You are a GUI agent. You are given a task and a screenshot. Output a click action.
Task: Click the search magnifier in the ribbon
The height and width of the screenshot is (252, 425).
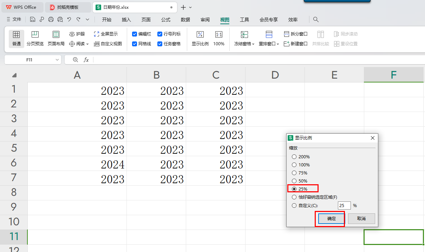click(x=316, y=19)
